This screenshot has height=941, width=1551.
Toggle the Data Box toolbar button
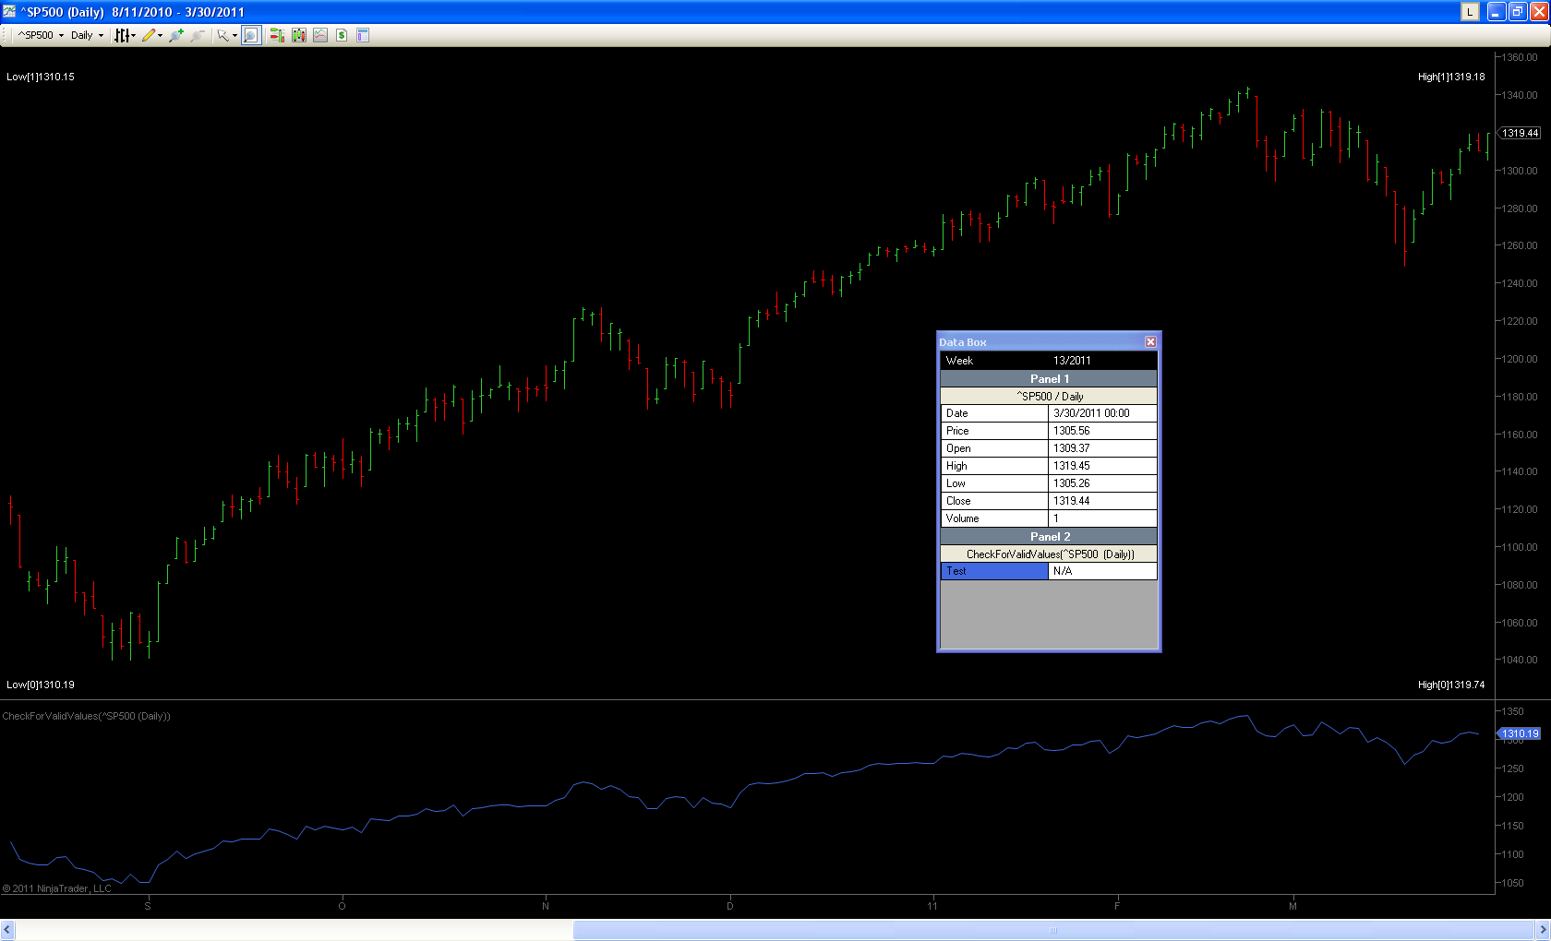pos(251,35)
